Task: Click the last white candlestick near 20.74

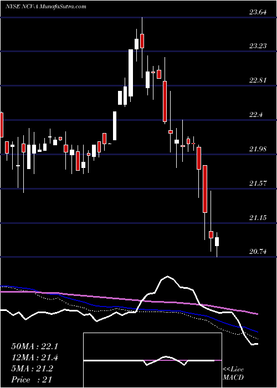Action: coord(217,242)
